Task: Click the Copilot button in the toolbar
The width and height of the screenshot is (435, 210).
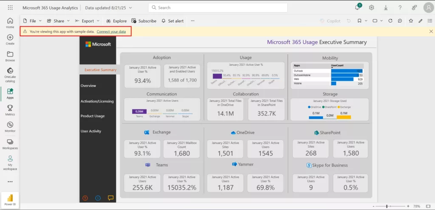Action: 330,21
